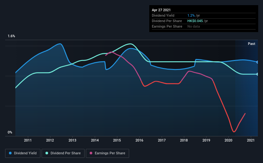This screenshot has height=163, width=263.
Task: Click the 1.2% Dividend Yield tooltip value
Action: pos(191,15)
